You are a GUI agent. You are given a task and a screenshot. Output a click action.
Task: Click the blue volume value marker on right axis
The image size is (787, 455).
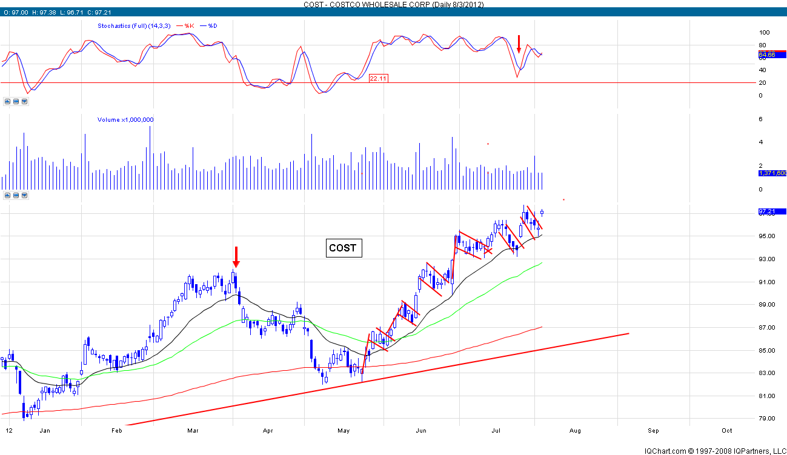(771, 173)
